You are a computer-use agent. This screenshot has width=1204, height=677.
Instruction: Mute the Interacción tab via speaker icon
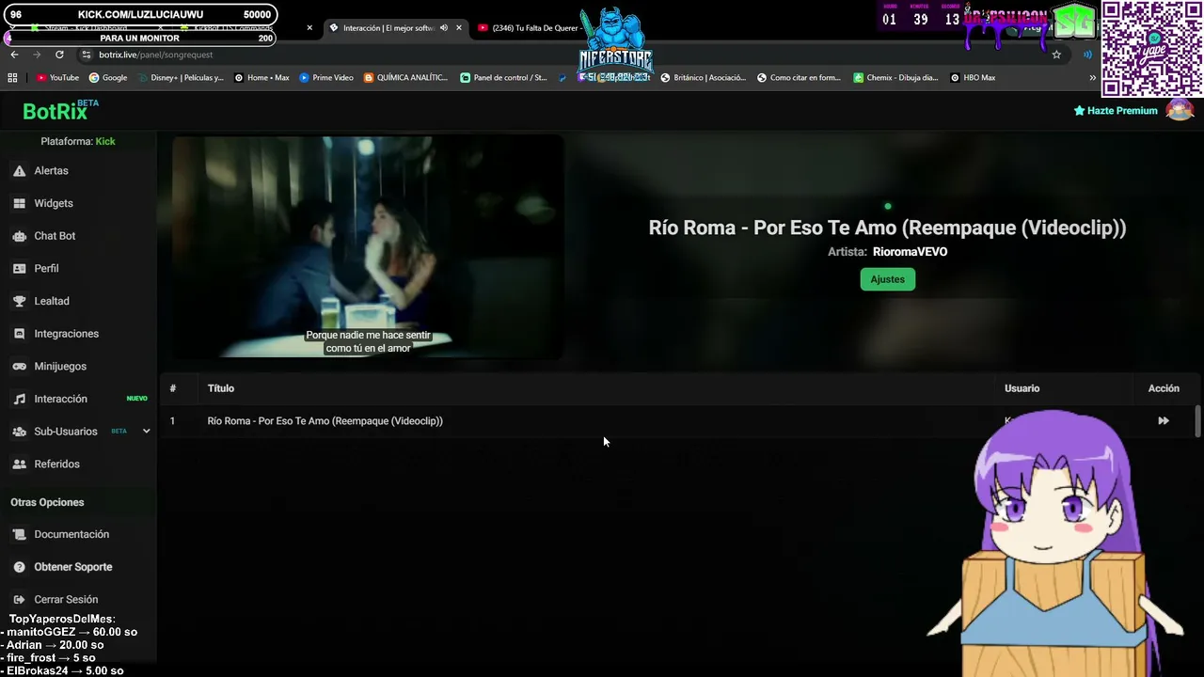pos(444,28)
